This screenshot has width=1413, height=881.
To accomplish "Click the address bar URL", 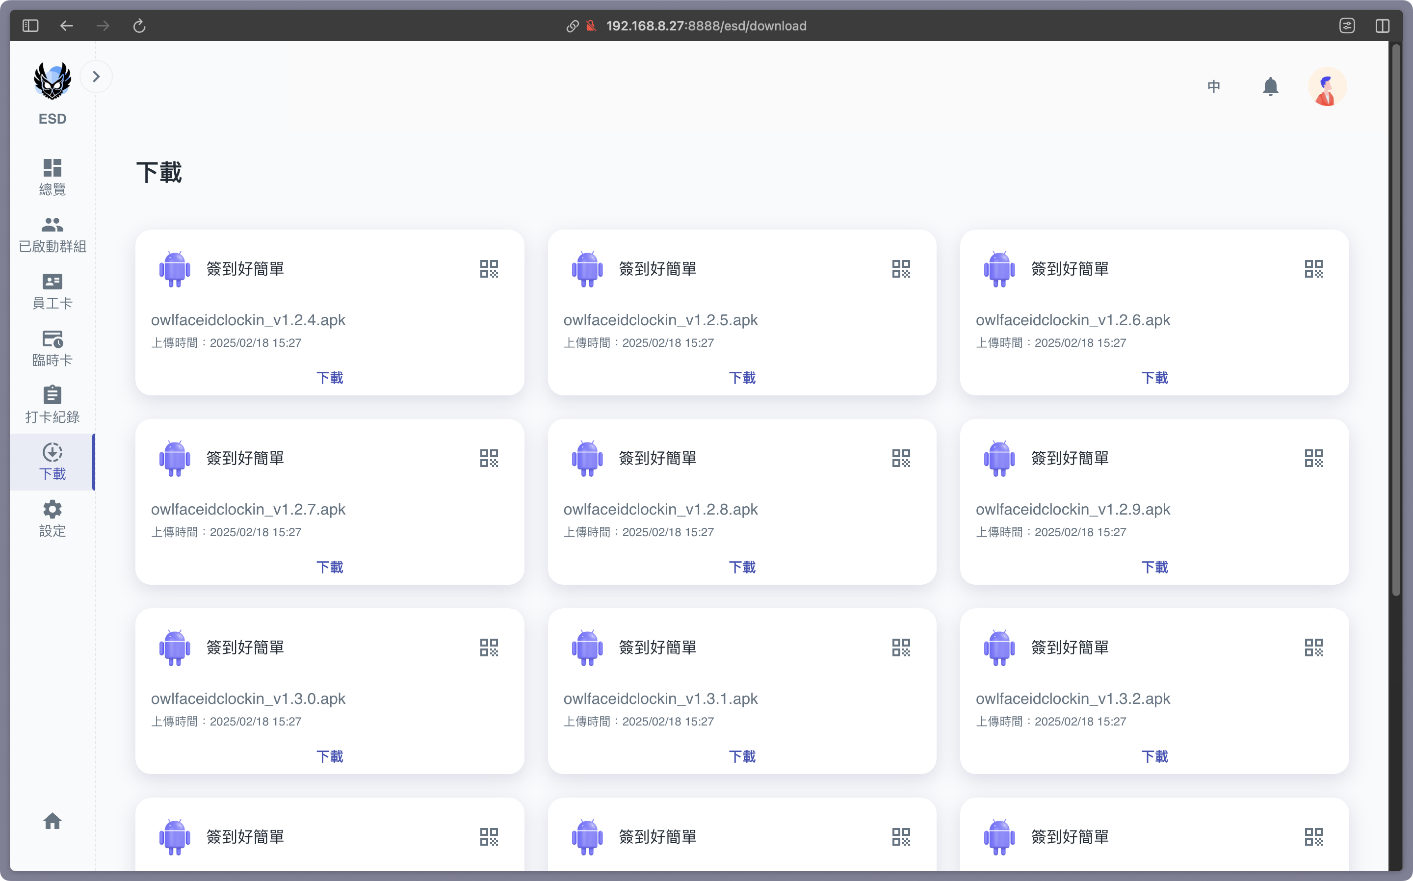I will coord(706,26).
